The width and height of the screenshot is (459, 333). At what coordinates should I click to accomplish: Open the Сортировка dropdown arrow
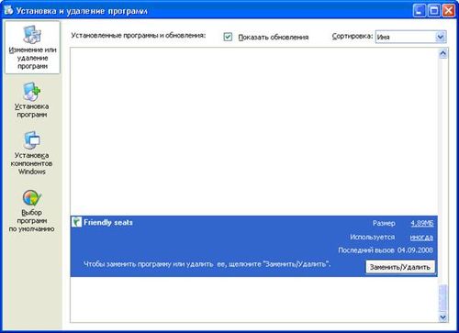click(440, 37)
